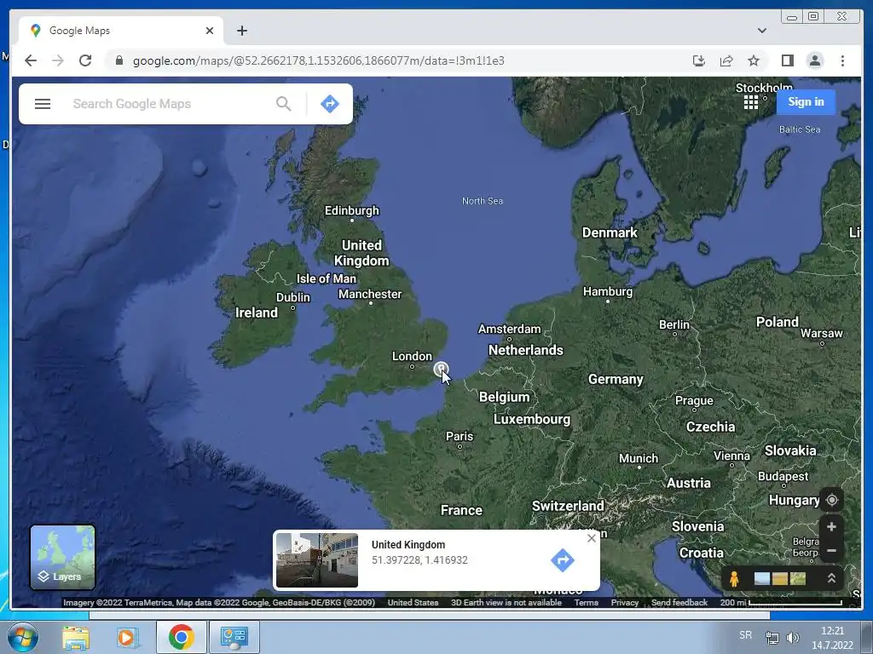Viewport: 873px width, 654px height.
Task: Install Google Maps app icon
Action: [x=699, y=60]
